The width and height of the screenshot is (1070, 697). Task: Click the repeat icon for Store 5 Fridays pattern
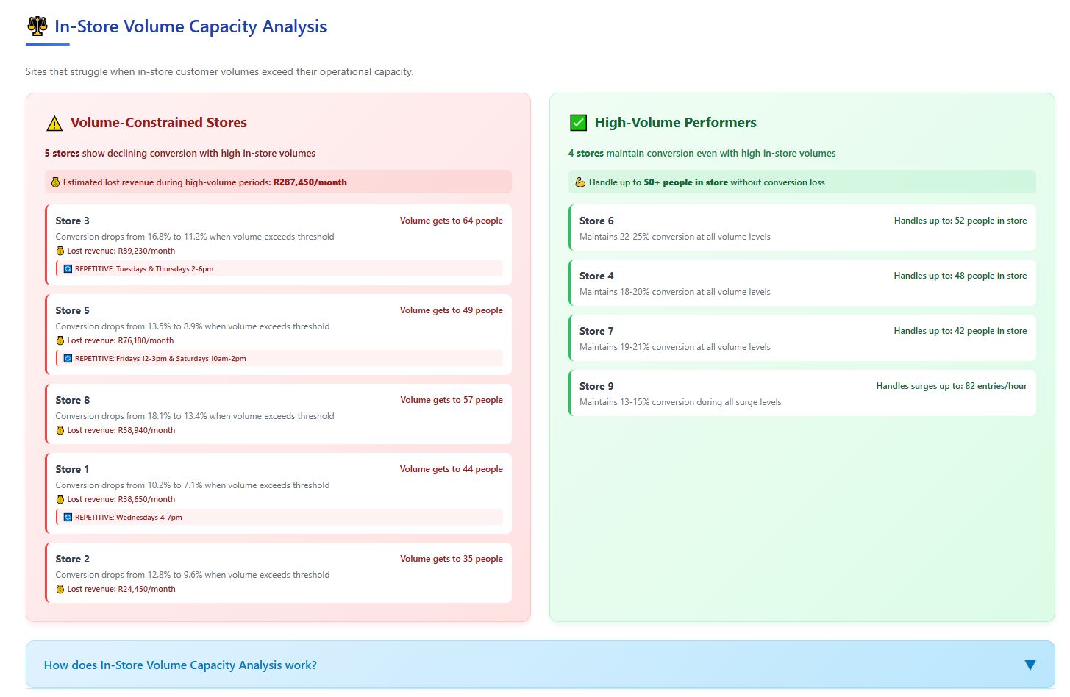[68, 359]
